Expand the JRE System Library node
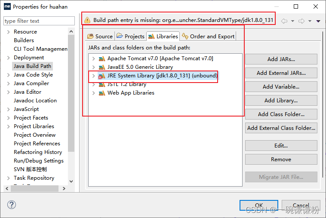 [x=94, y=76]
